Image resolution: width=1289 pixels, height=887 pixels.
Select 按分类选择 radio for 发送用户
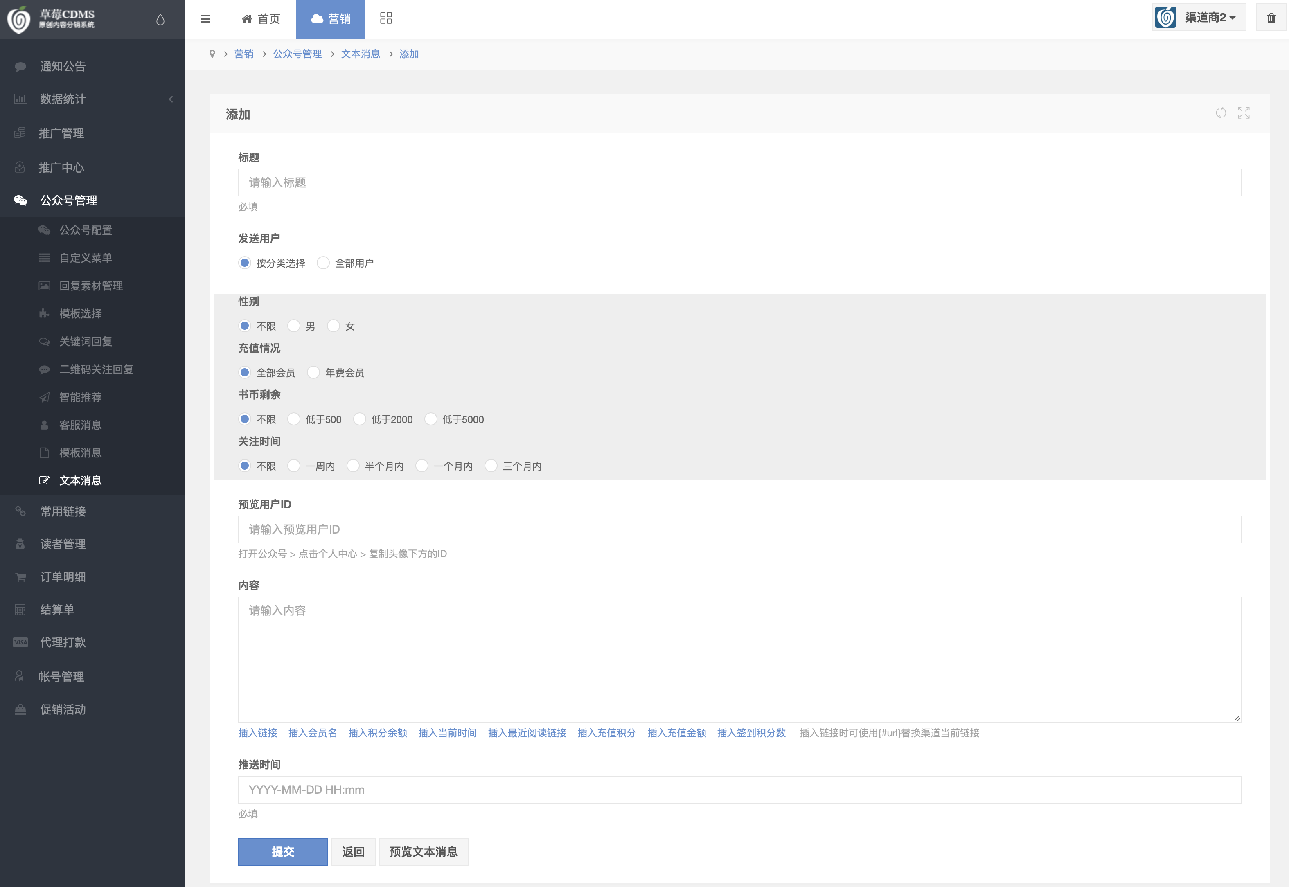tap(245, 263)
